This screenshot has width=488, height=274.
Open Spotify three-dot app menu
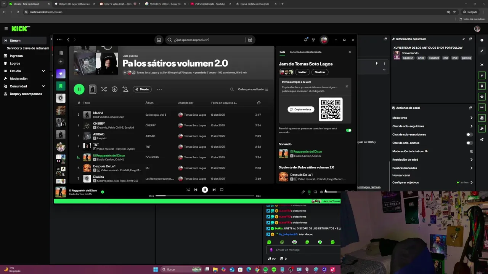coord(59,40)
